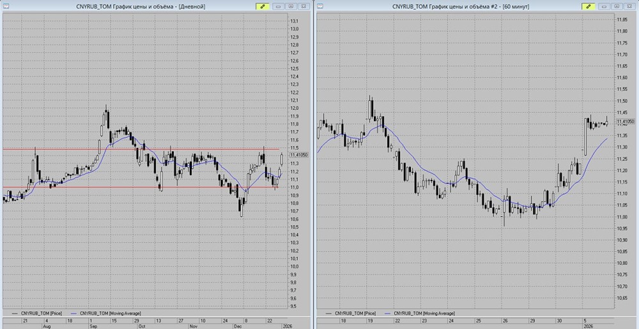Click the 12,0 price level on daily chart scale
The image size is (639, 329).
pos(294,108)
